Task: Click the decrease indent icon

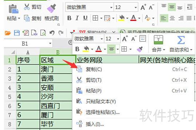Action: pos(189,7)
